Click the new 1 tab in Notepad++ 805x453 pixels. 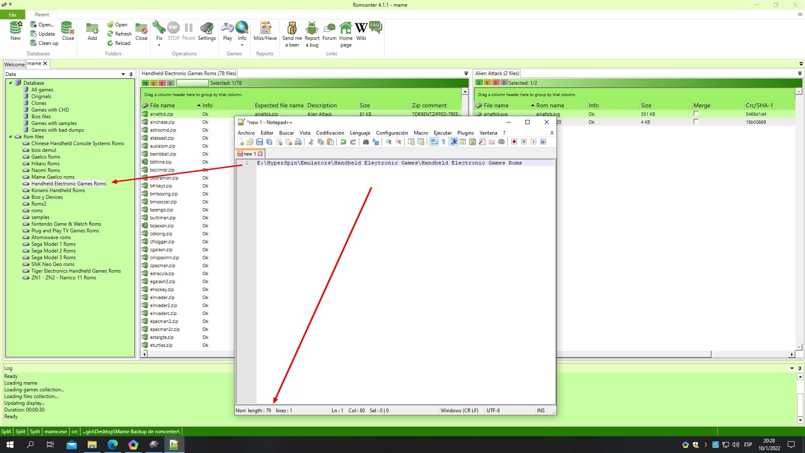pos(249,154)
